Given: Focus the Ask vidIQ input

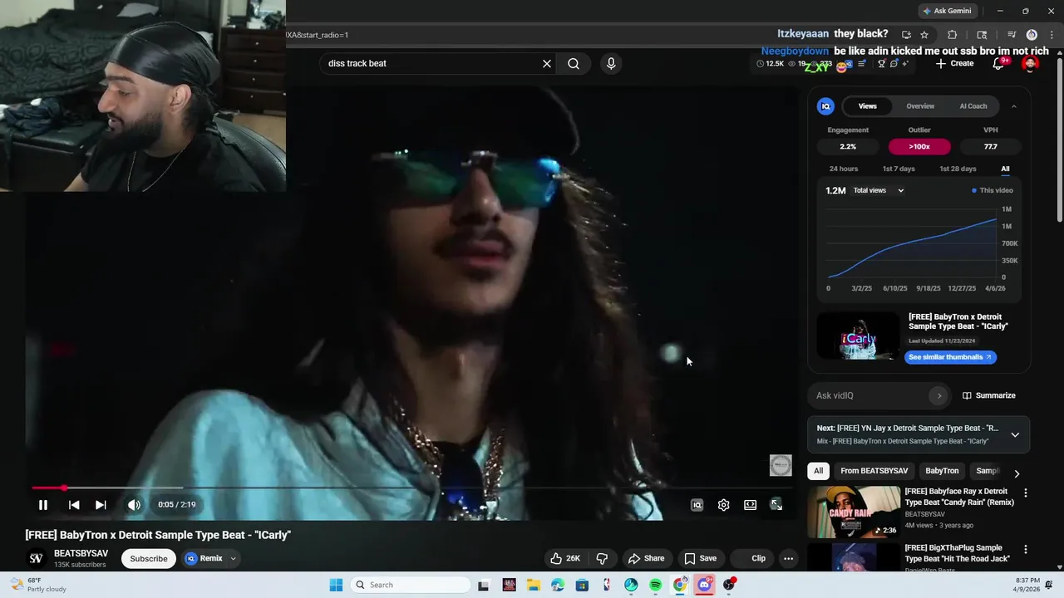Looking at the screenshot, I should 869,395.
